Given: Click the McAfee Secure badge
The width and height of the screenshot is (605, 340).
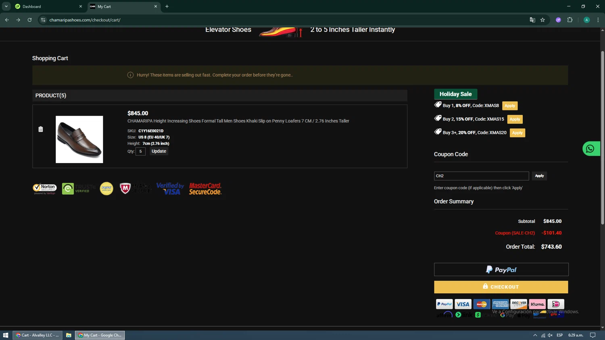Looking at the screenshot, I should [x=136, y=189].
